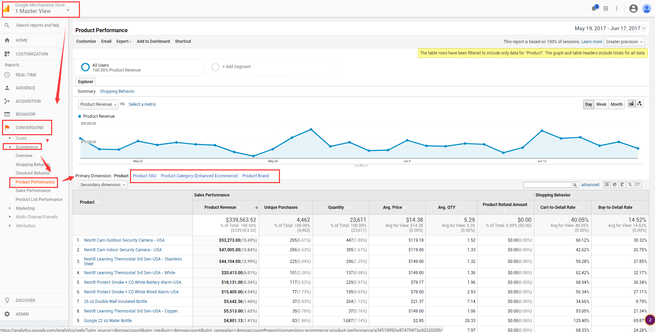This screenshot has height=332, width=655.
Task: Click the grey account circle icon
Action: pyautogui.click(x=633, y=9)
